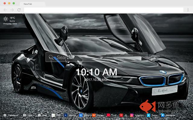Click the Twitter label text

[x=155, y=115]
